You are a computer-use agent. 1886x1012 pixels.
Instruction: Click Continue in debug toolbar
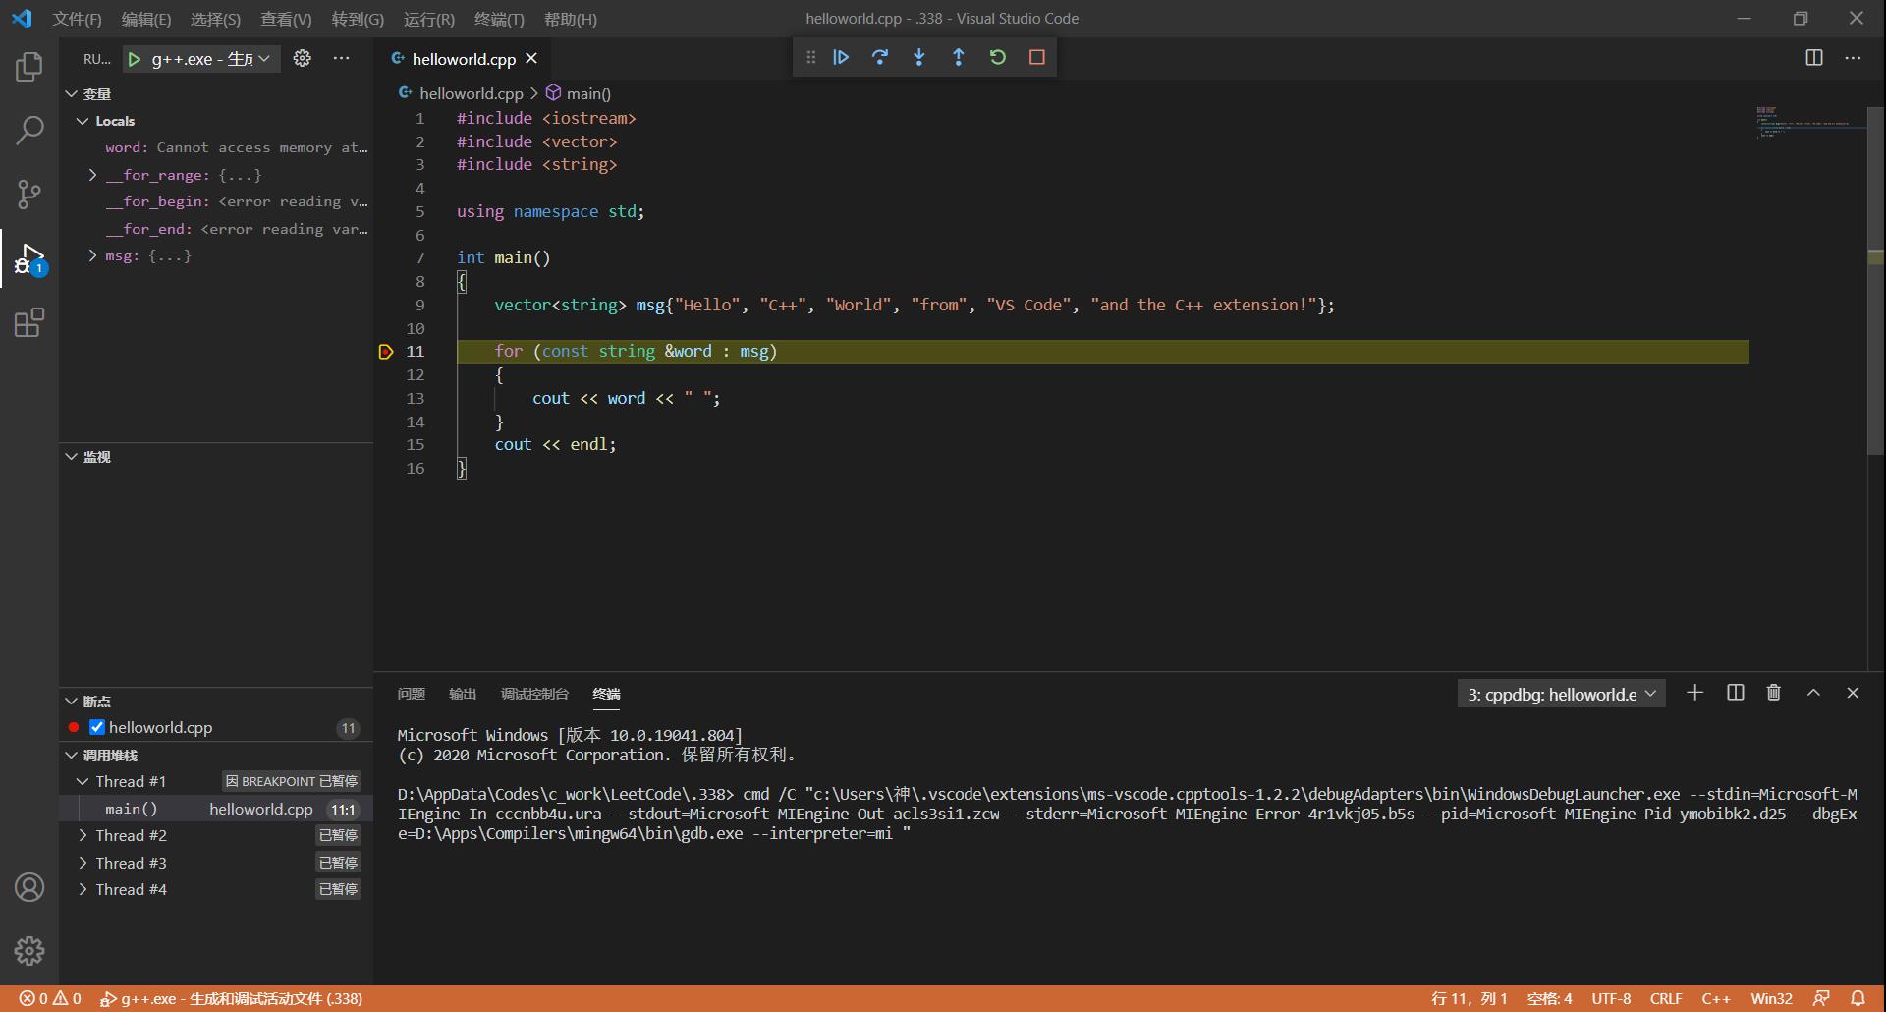tap(841, 57)
